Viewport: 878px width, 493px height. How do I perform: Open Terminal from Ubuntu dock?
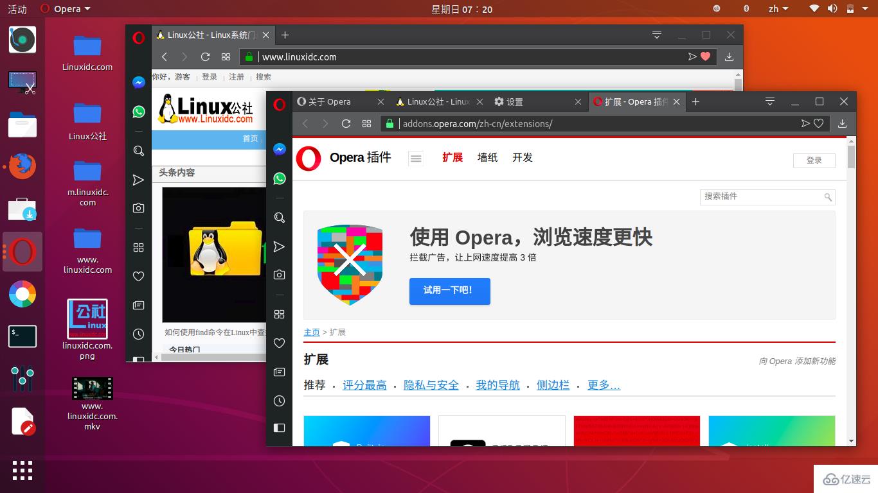click(22, 336)
